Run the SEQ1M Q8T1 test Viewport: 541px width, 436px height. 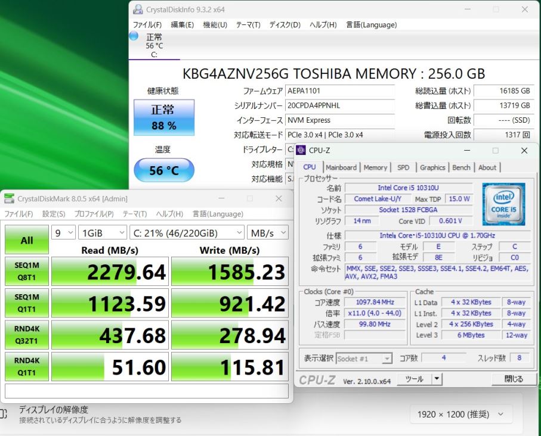(x=27, y=271)
